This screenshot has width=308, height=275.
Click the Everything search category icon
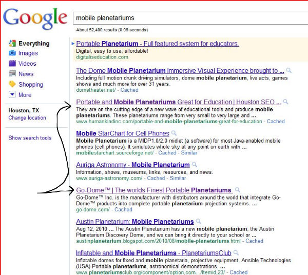point(12,44)
